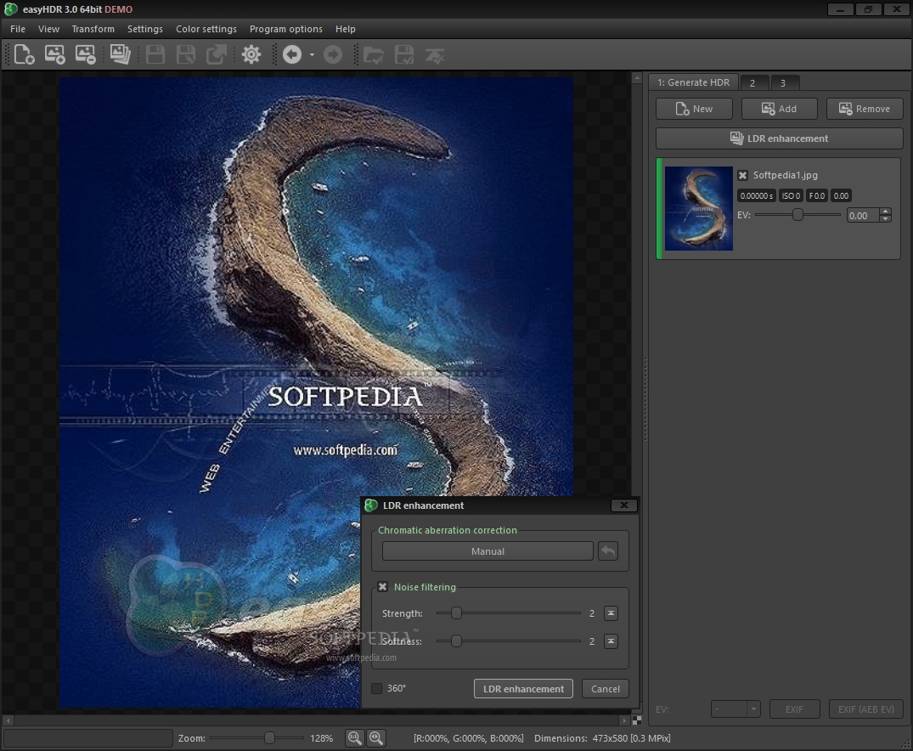Click the horizontal scrollbar left arrow
The height and width of the screenshot is (751, 913).
pyautogui.click(x=8, y=720)
